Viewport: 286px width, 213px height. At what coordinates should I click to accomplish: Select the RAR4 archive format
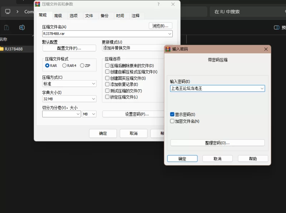click(64, 66)
